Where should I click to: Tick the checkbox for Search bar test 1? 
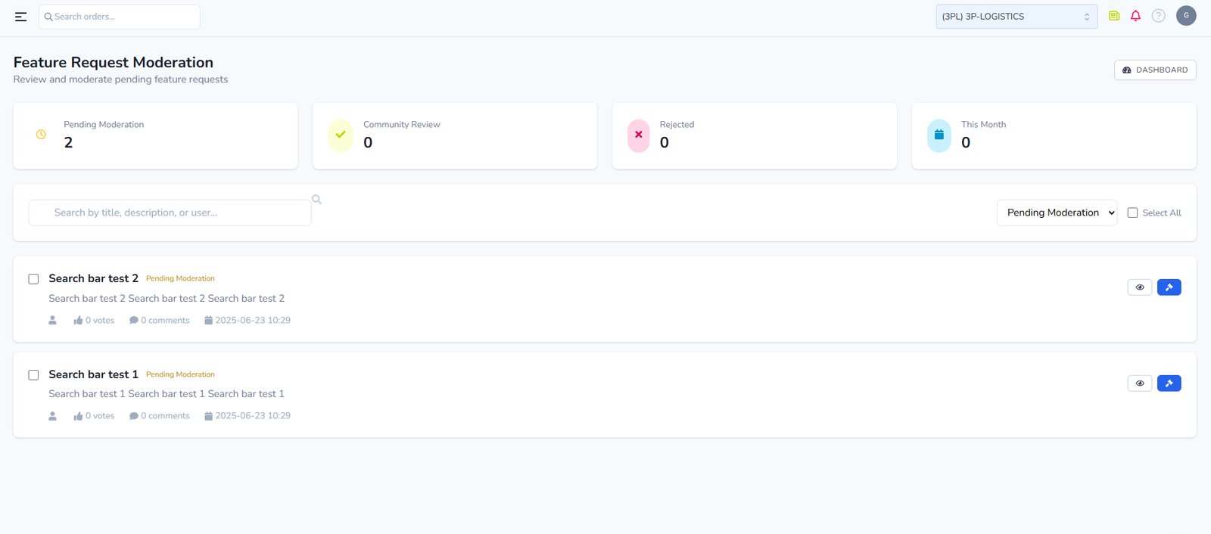33,375
